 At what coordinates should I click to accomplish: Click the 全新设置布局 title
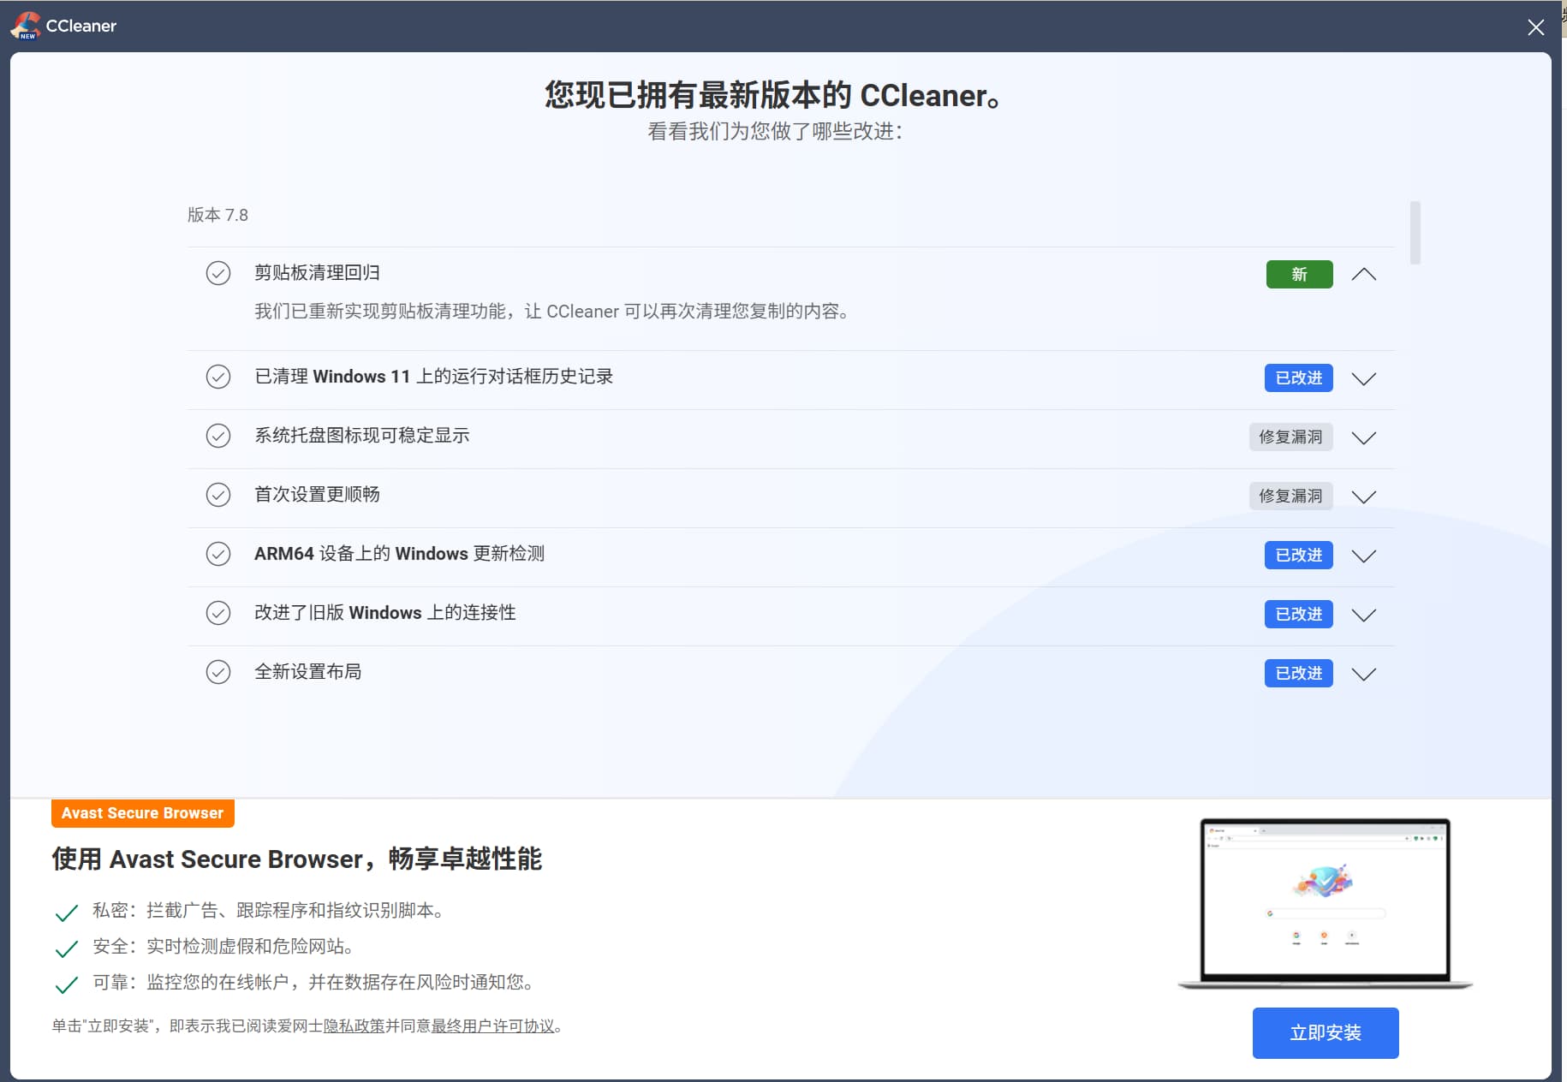[x=307, y=671]
